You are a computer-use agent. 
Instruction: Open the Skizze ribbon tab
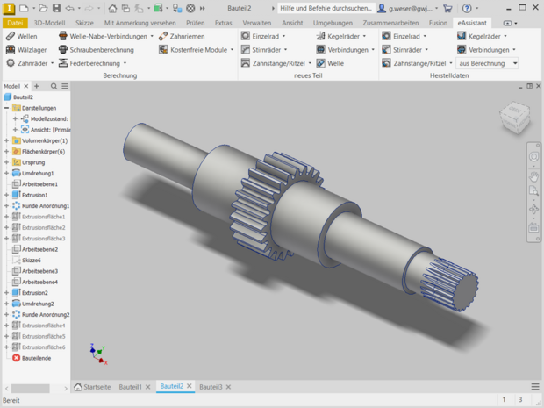click(85, 22)
